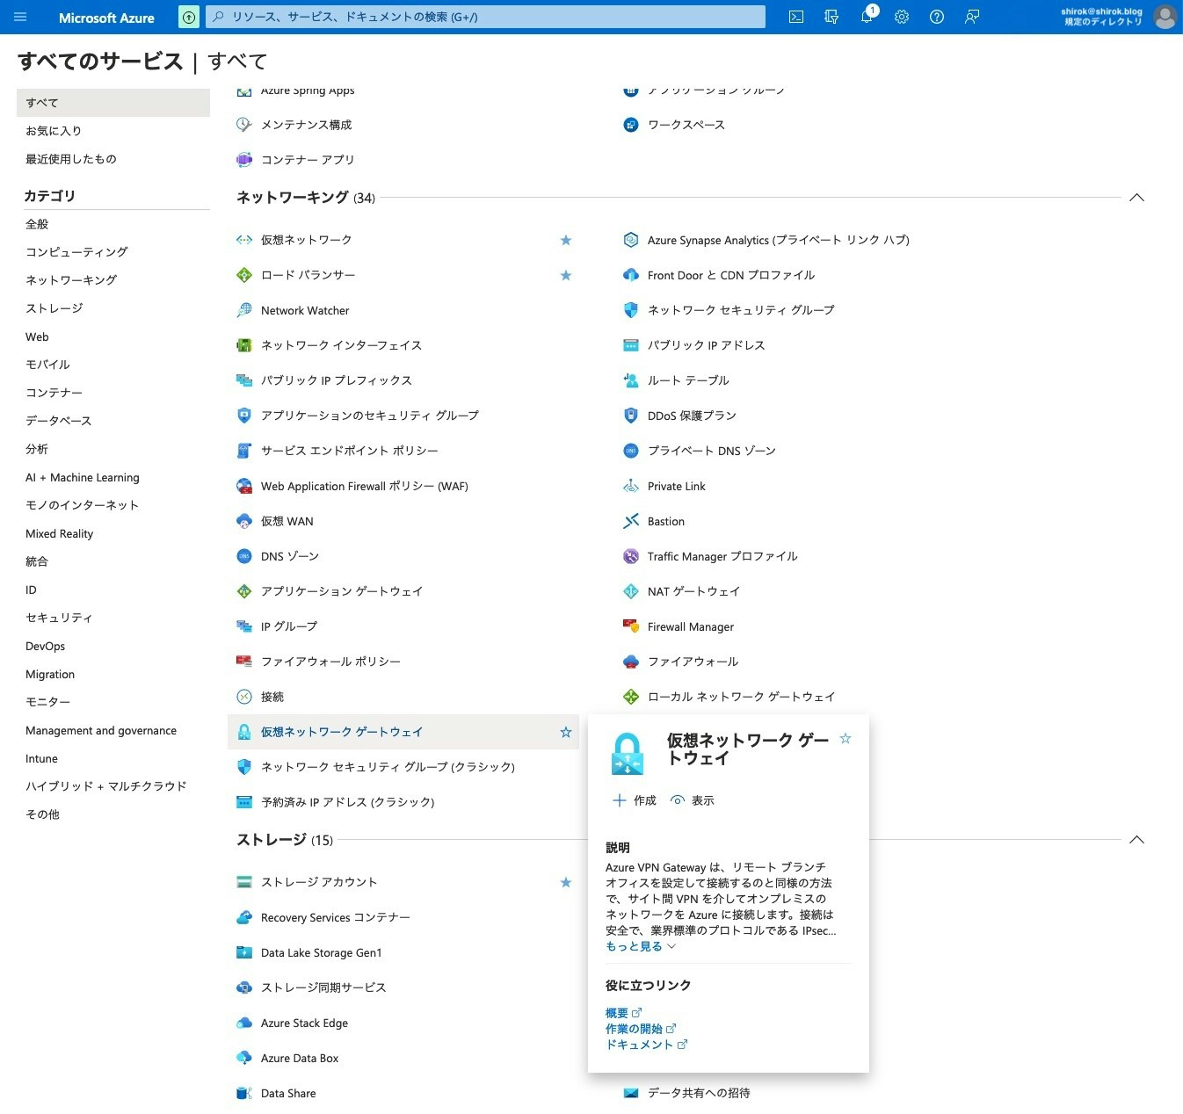Click the large lock icon in the popup card
This screenshot has width=1183, height=1114.
tap(628, 753)
